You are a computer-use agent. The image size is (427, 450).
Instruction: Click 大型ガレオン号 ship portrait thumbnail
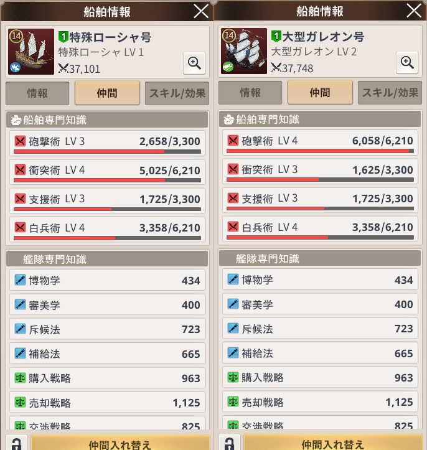pyautogui.click(x=244, y=51)
